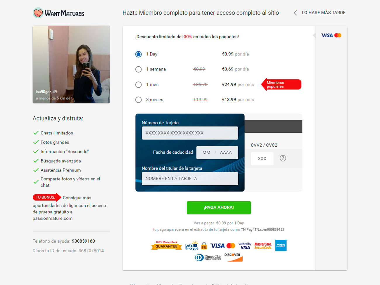Click the LO HARÉ MÁS TARDE link
The height and width of the screenshot is (285, 380).
(324, 13)
